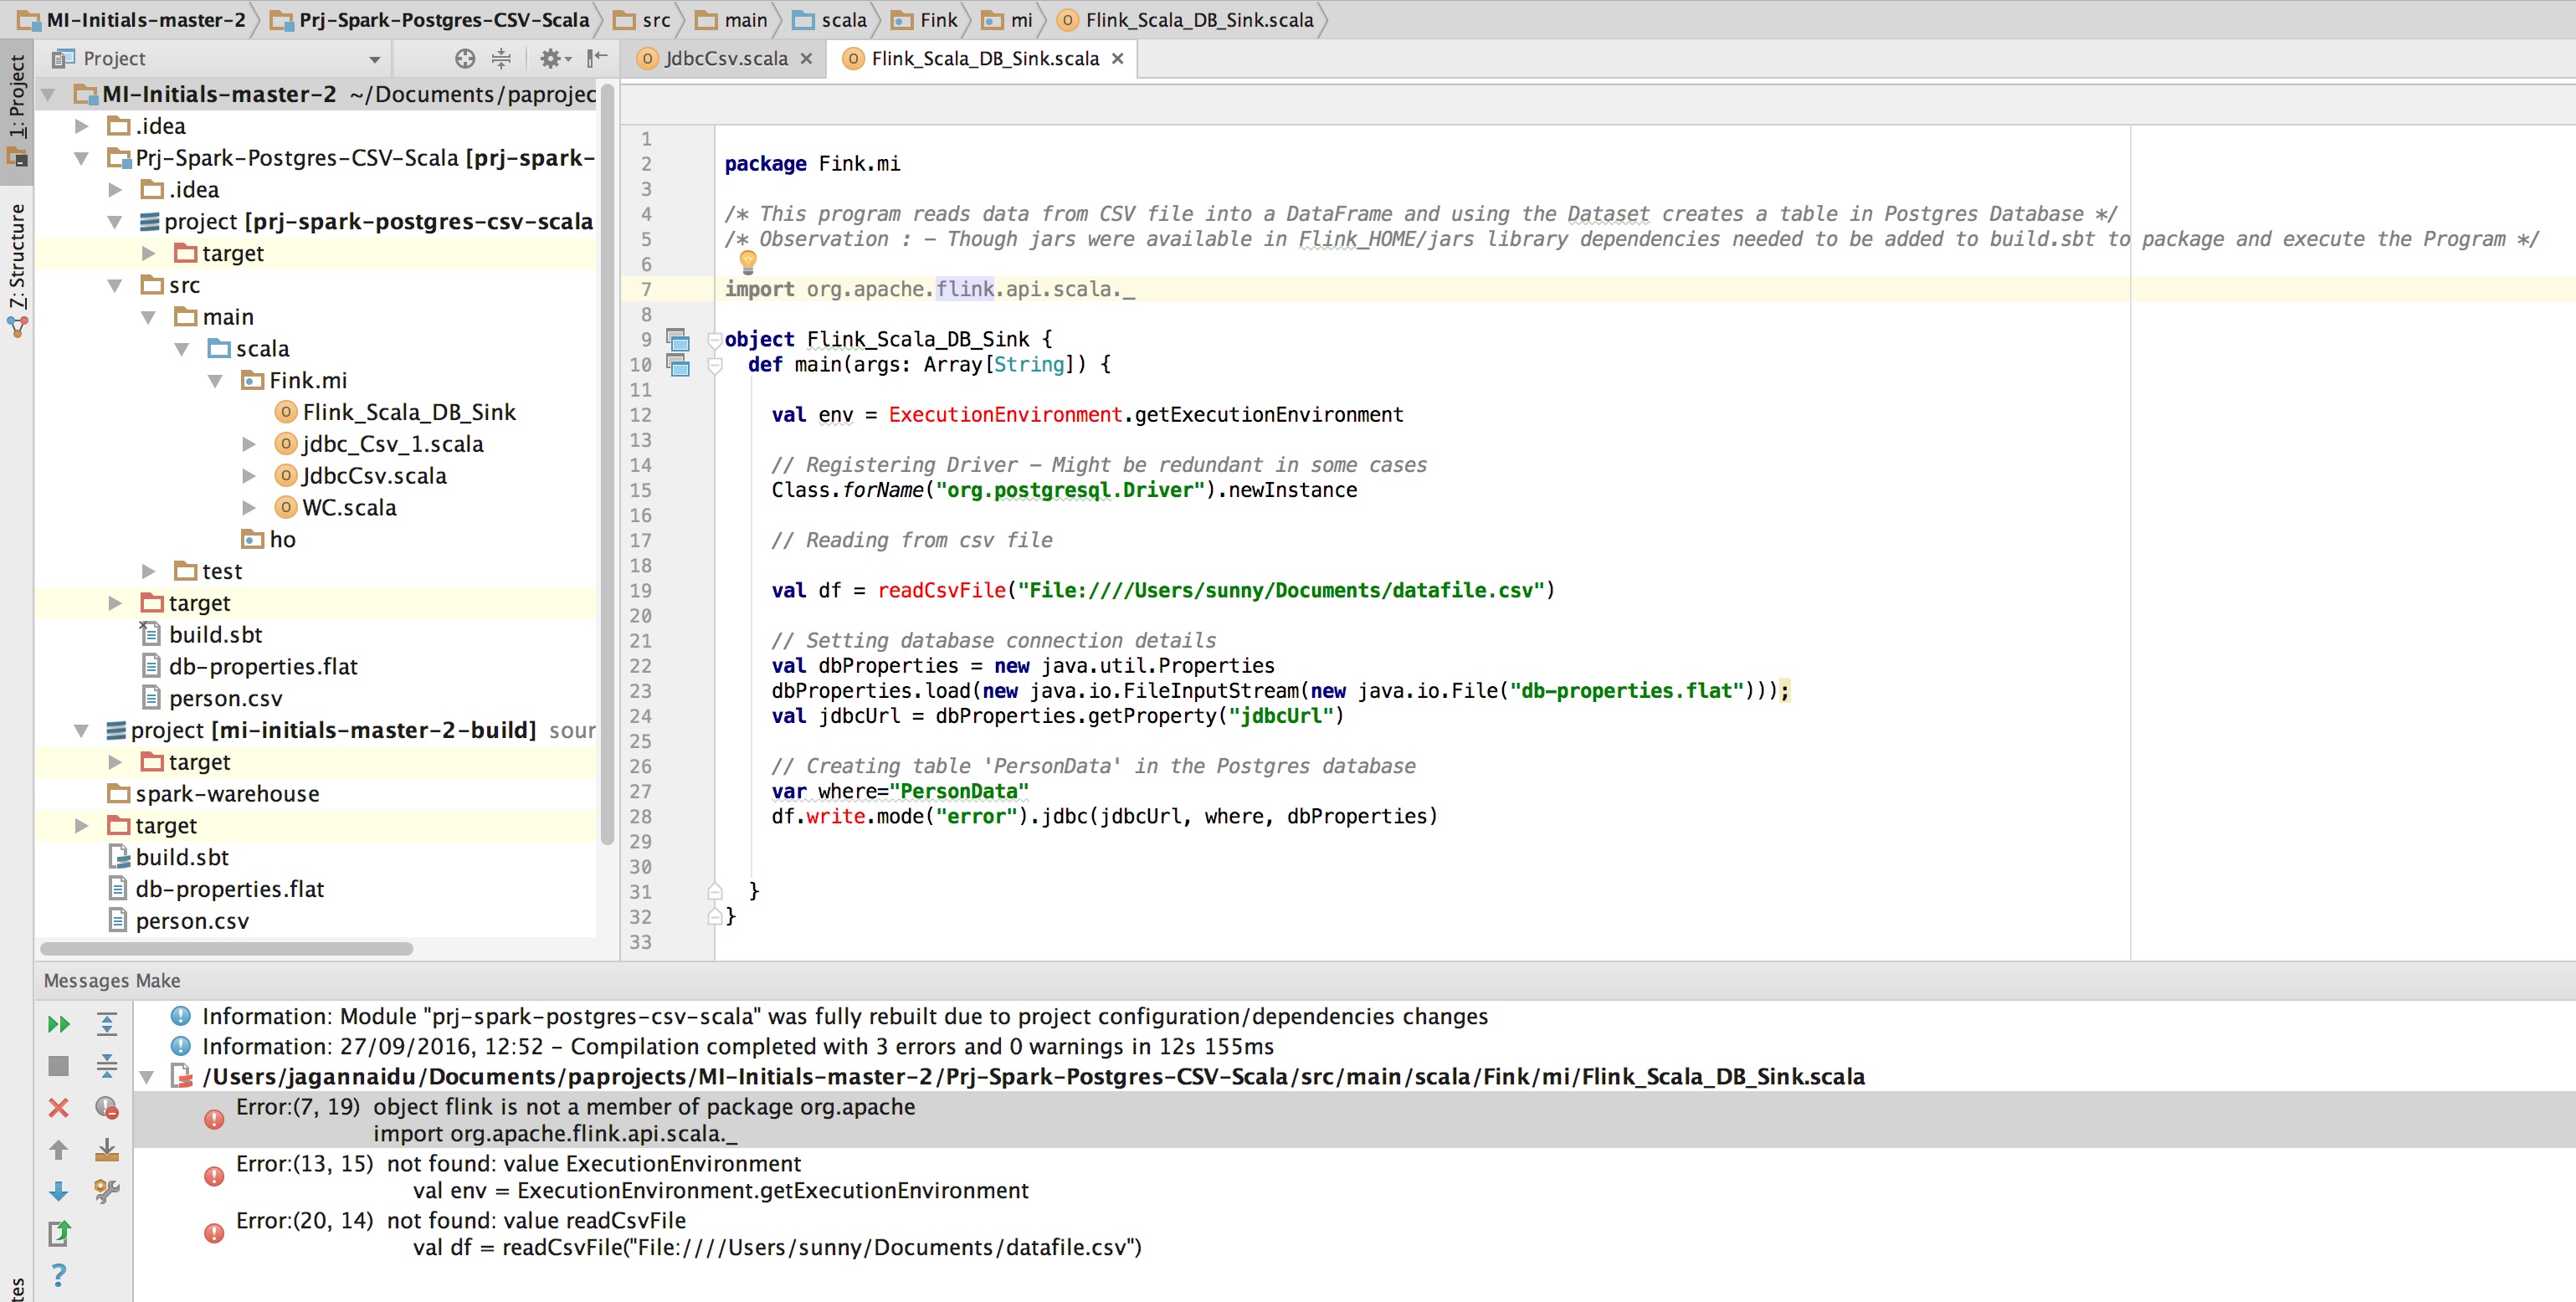
Task: Click the project tree horizontal scrollbar
Action: click(226, 948)
